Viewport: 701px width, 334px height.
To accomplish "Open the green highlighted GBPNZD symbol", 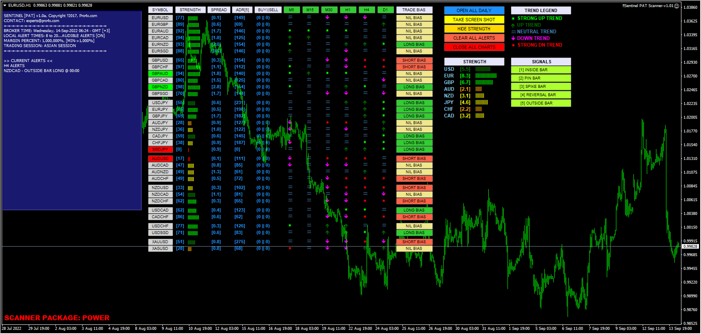I will (160, 87).
